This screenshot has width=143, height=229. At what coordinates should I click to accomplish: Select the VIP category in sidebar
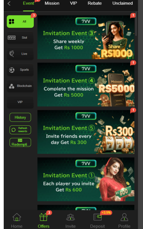coord(20,102)
